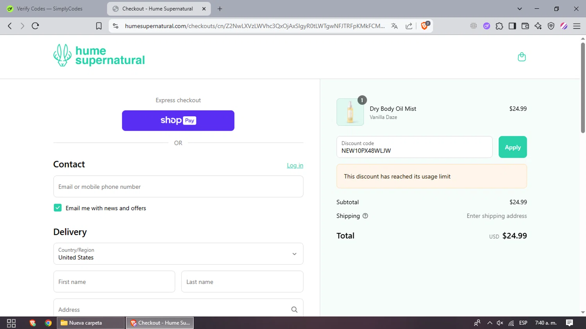The image size is (586, 329).
Task: Open the browser main menu
Action: (x=577, y=26)
